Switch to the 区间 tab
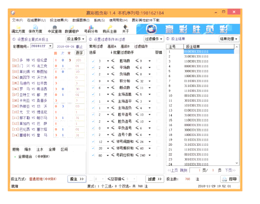The width and height of the screenshot is (260, 204). pos(64,149)
